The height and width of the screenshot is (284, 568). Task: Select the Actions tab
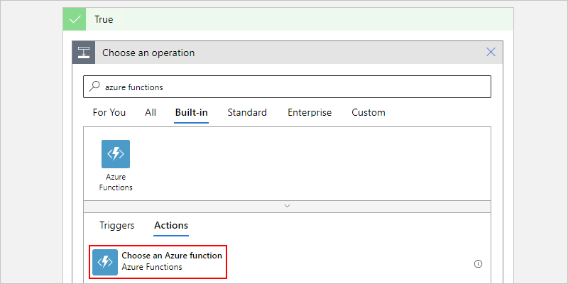pyautogui.click(x=171, y=225)
